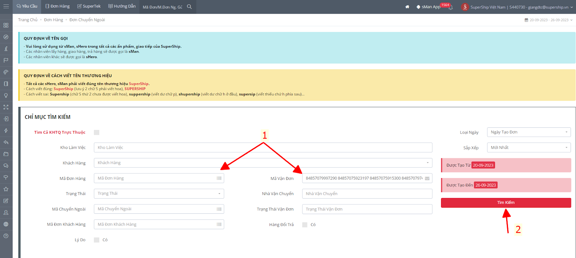Screen dimensions: 576x258
Task: Click the globe icon in the sidebar
Action: click(6, 224)
